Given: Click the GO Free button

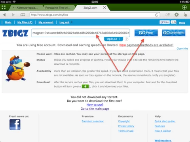Looking at the screenshot, I should pos(146,33).
